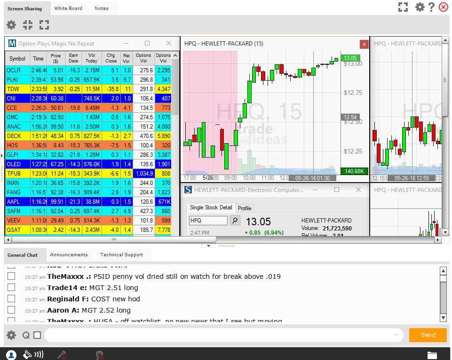Image resolution: width=452 pixels, height=360 pixels.
Task: Click the GSAT symbol in table
Action: click(18, 230)
